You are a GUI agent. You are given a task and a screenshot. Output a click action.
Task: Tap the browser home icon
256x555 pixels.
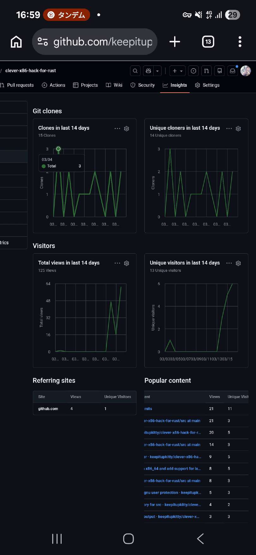tap(16, 41)
